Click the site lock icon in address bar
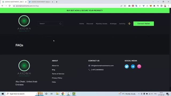The height and width of the screenshot is (96, 171). (14, 6)
